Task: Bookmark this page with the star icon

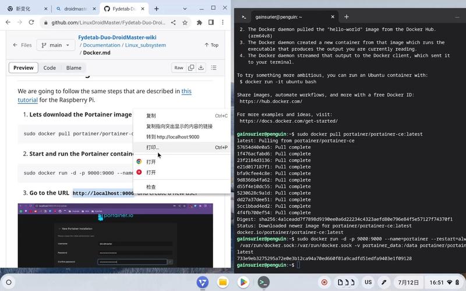Action: [x=185, y=22]
